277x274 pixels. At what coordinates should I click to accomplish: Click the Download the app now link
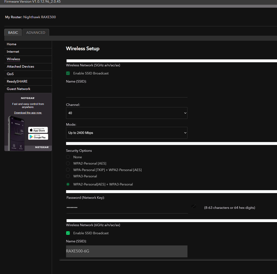coord(28,113)
